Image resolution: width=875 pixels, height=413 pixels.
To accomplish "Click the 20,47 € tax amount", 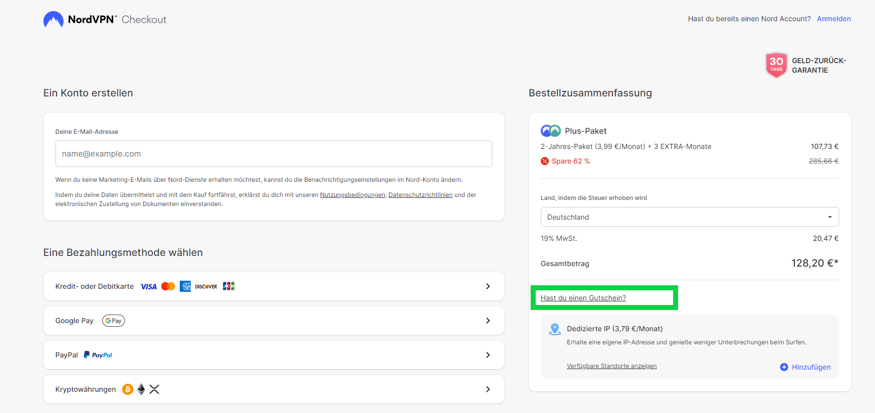I will (x=826, y=238).
